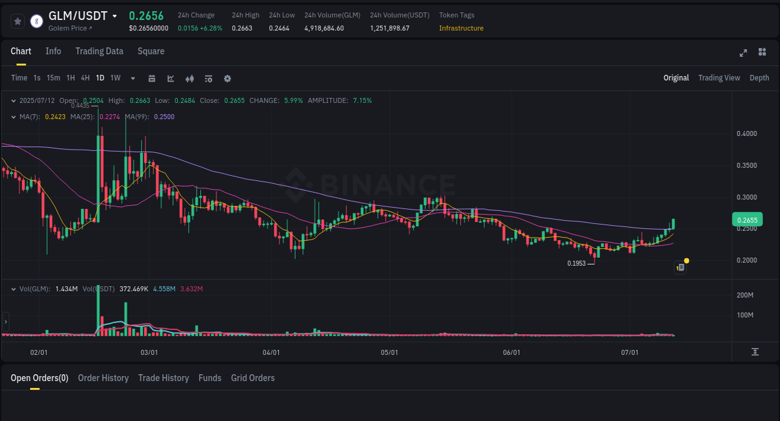This screenshot has height=421, width=780.
Task: Open the layout widgets icon
Action: [762, 53]
